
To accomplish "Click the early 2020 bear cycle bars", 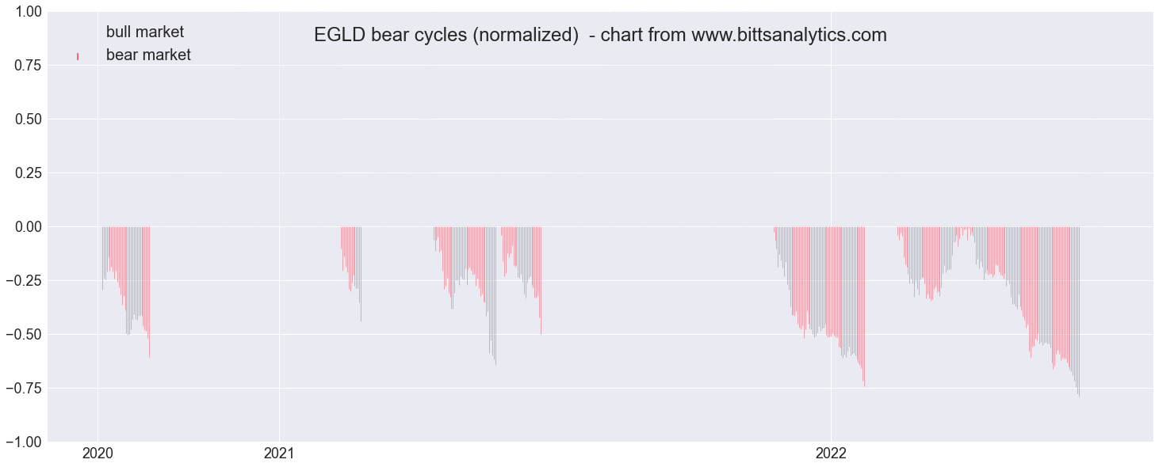I will (x=126, y=292).
